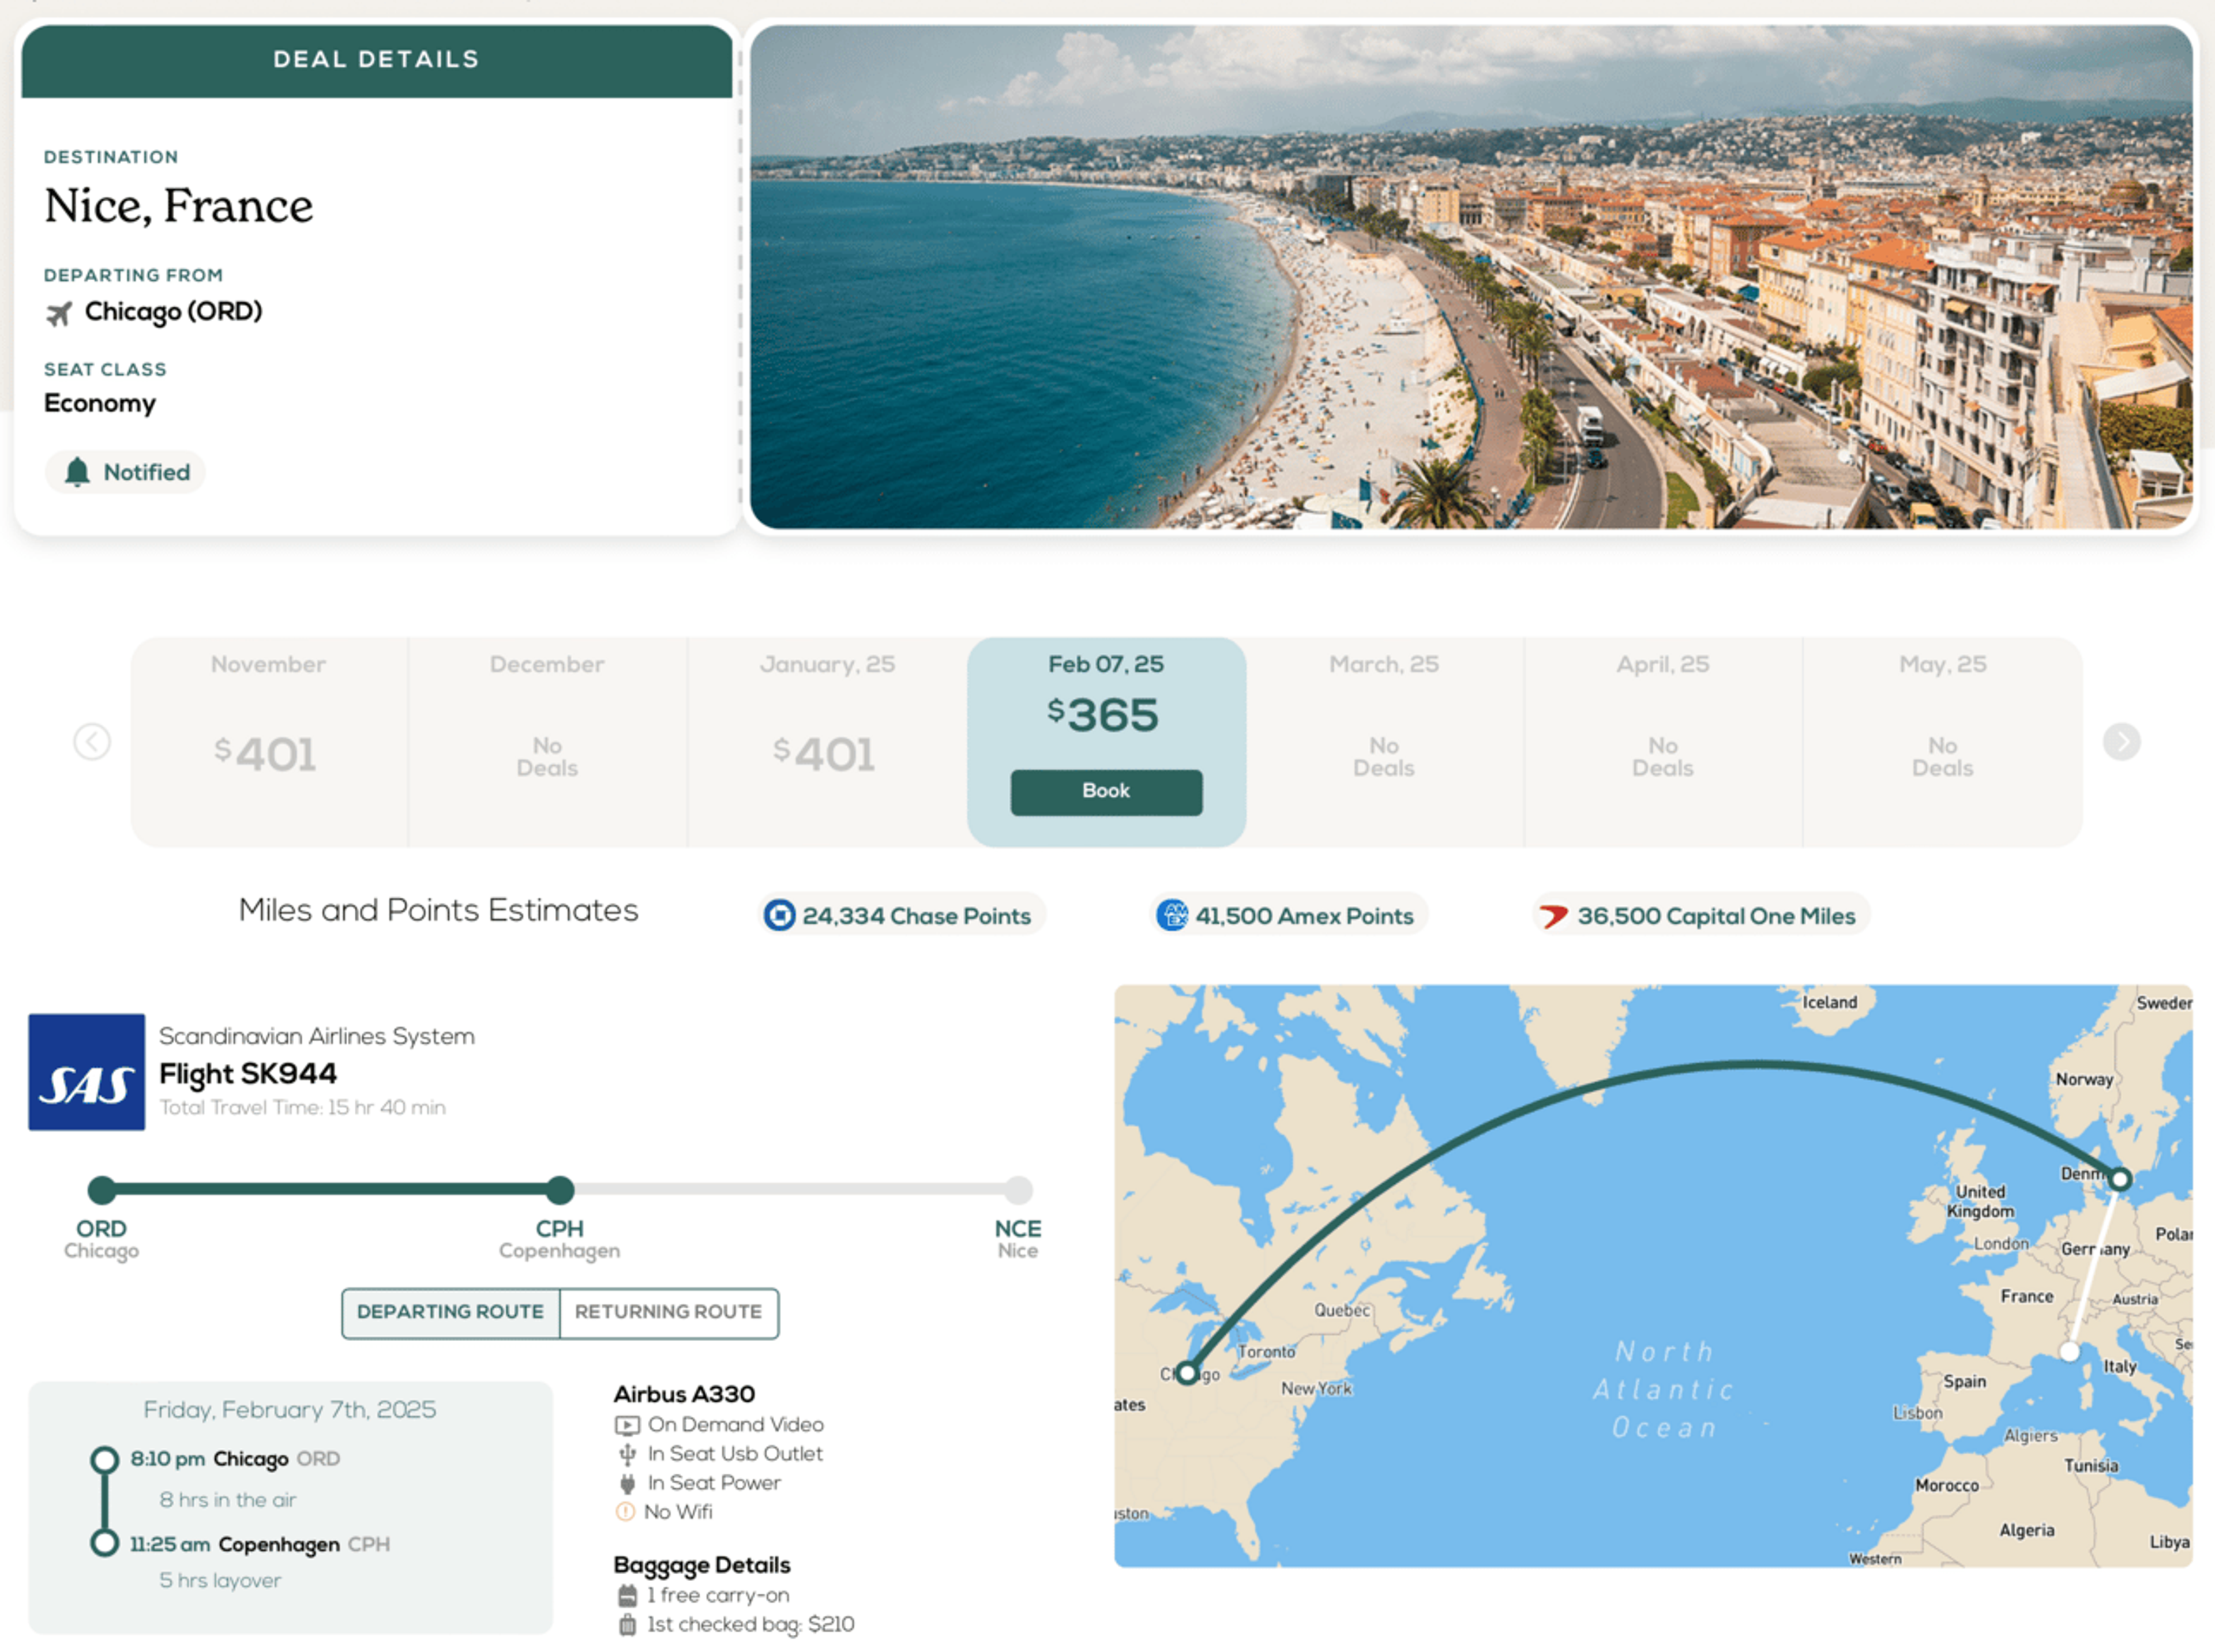Screen dimensions: 2215x1652
Task: Advance to later months with right arrow
Action: pyautogui.click(x=2121, y=742)
